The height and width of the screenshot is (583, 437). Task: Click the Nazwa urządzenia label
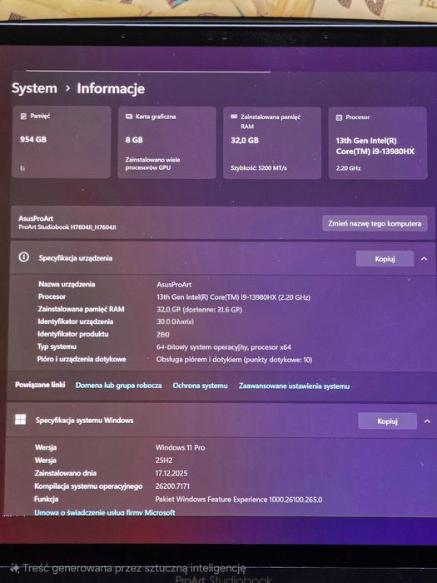pyautogui.click(x=67, y=284)
